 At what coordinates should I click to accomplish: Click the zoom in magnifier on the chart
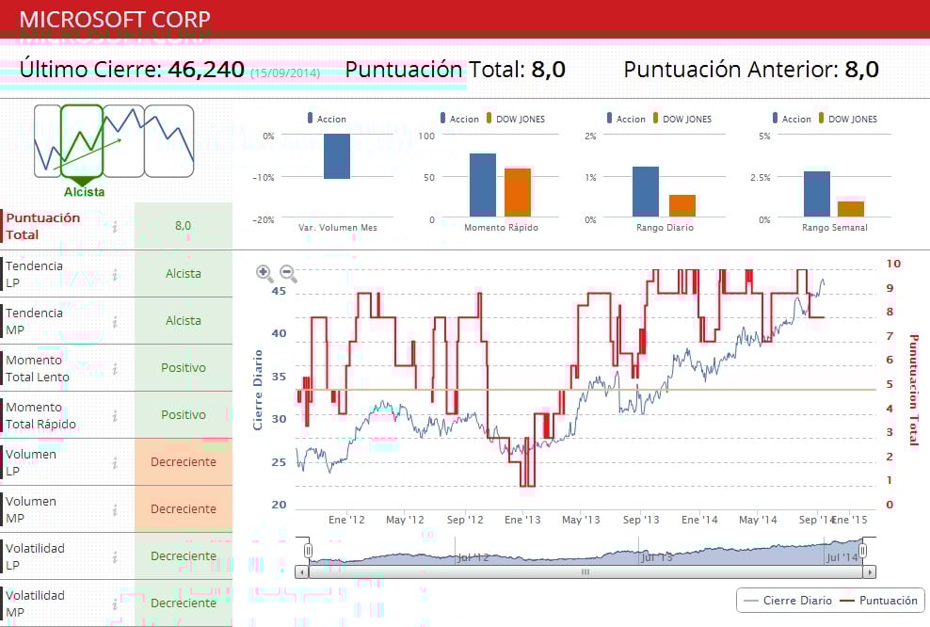[x=265, y=273]
